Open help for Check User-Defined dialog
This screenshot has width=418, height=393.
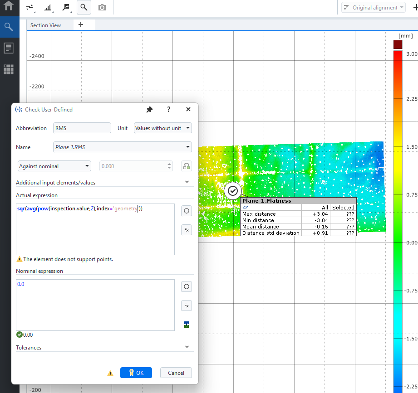tap(169, 109)
